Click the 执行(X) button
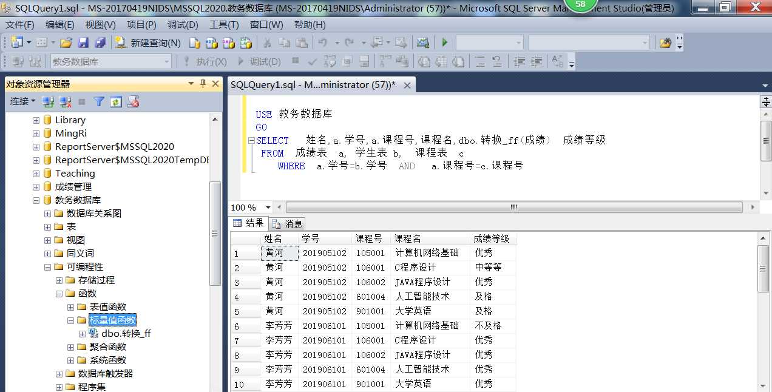This screenshot has width=772, height=392. (x=205, y=61)
